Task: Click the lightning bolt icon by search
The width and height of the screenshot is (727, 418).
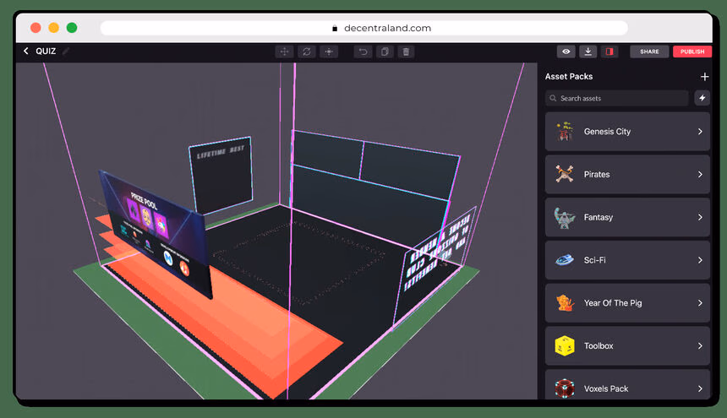Action: [702, 98]
